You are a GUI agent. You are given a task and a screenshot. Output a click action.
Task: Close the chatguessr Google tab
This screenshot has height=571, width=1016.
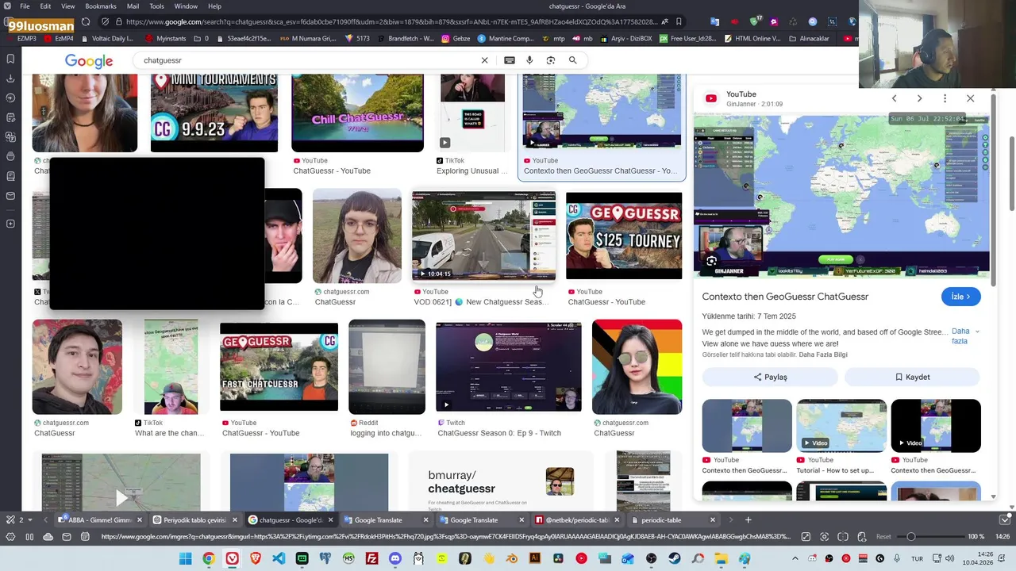pos(330,519)
